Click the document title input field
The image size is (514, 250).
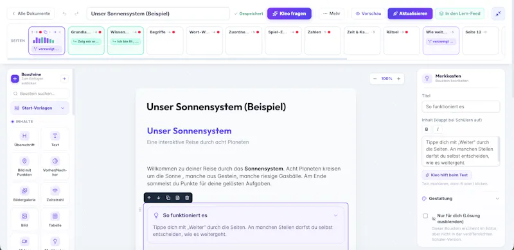point(158,13)
